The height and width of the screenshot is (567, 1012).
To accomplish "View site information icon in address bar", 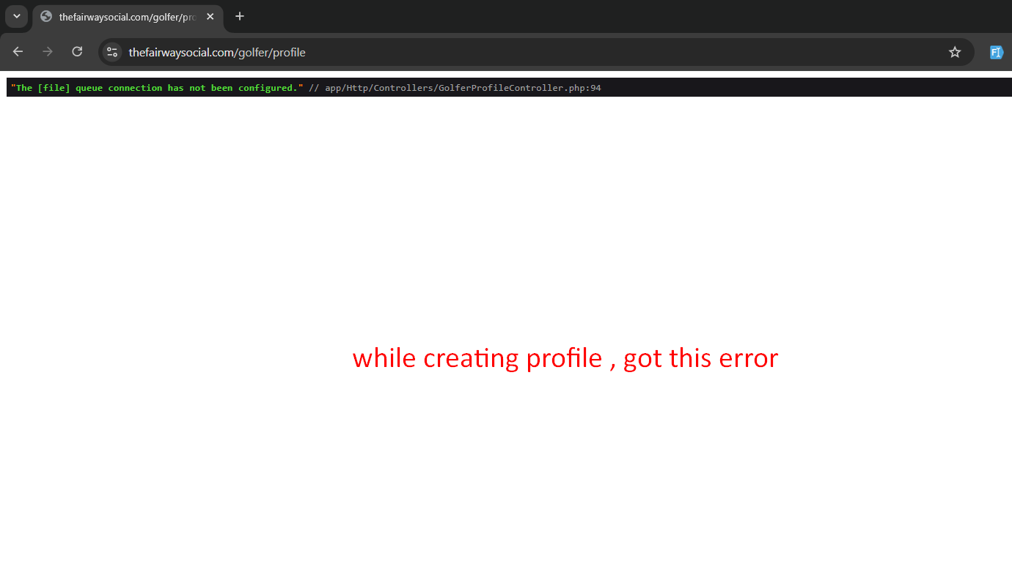I will click(x=112, y=52).
